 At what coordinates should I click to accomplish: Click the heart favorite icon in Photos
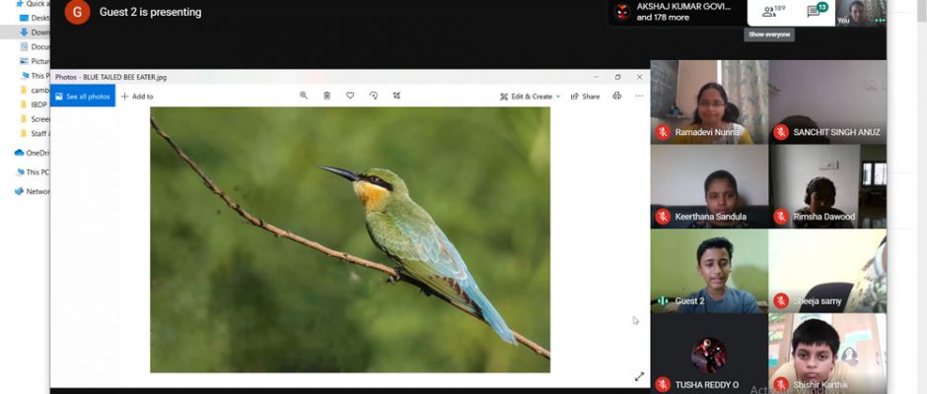coord(350,96)
